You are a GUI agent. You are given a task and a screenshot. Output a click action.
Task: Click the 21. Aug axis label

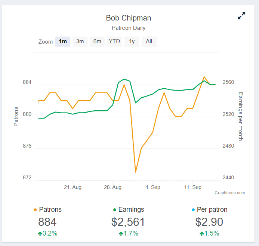point(73,187)
